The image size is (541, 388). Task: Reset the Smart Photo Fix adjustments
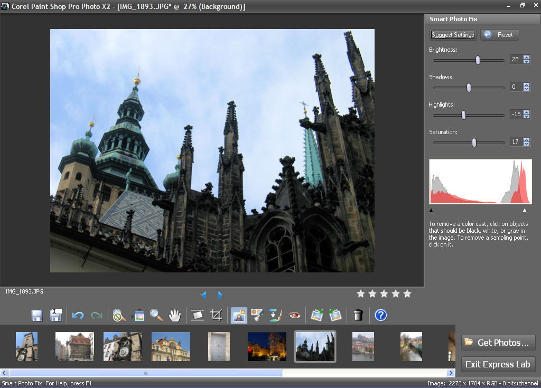tap(499, 34)
